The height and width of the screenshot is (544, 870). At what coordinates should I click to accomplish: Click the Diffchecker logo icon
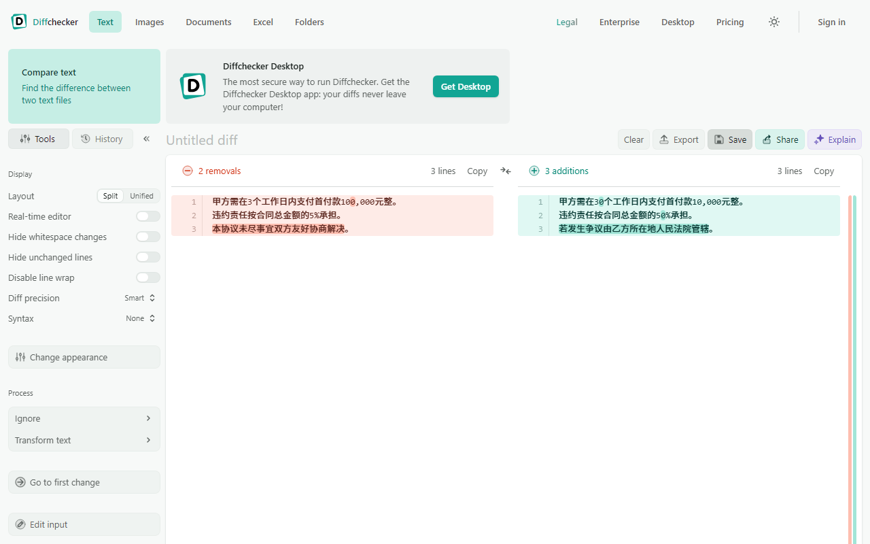tap(19, 22)
